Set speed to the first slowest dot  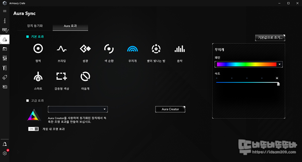point(217,78)
